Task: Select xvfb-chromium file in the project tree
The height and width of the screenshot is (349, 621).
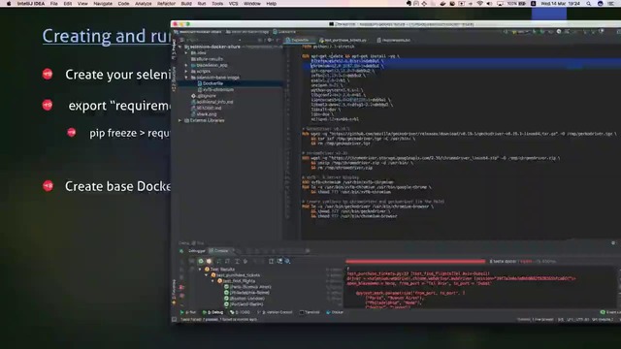Action: pyautogui.click(x=215, y=90)
